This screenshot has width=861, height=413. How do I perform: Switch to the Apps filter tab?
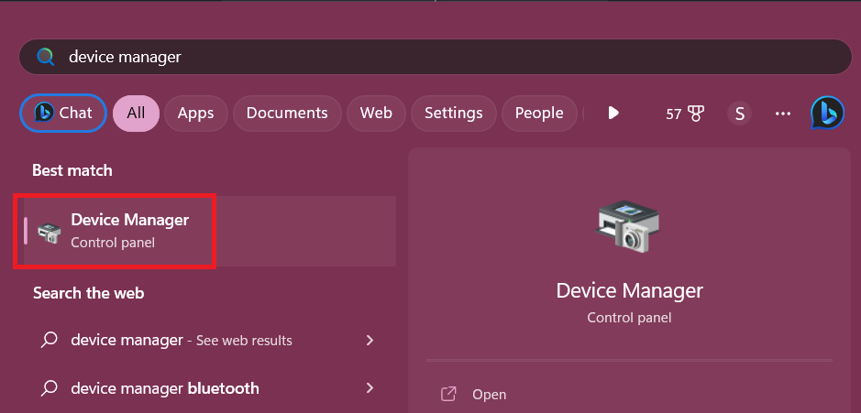[195, 113]
